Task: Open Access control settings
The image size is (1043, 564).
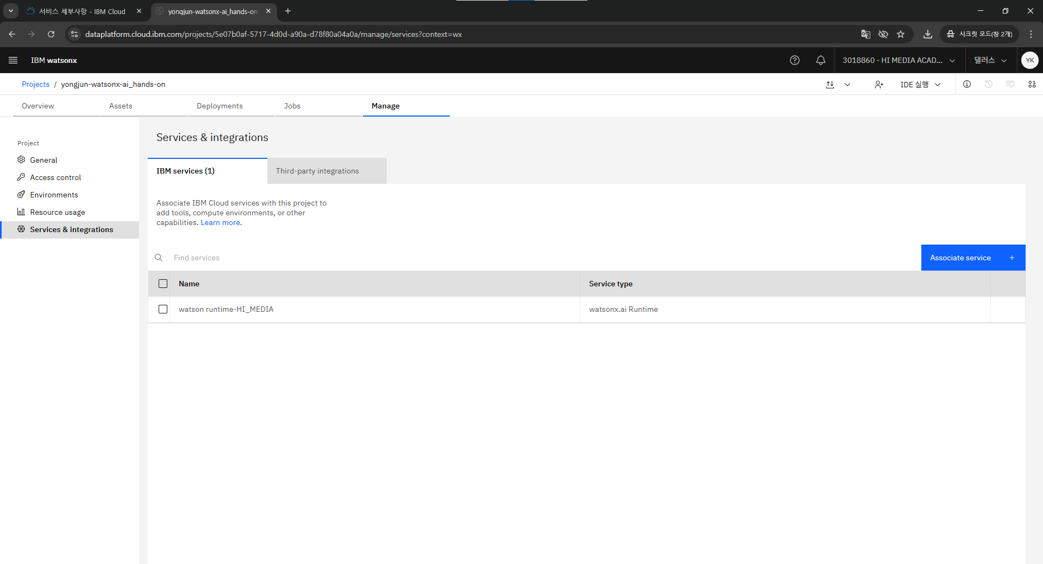Action: pos(70,177)
